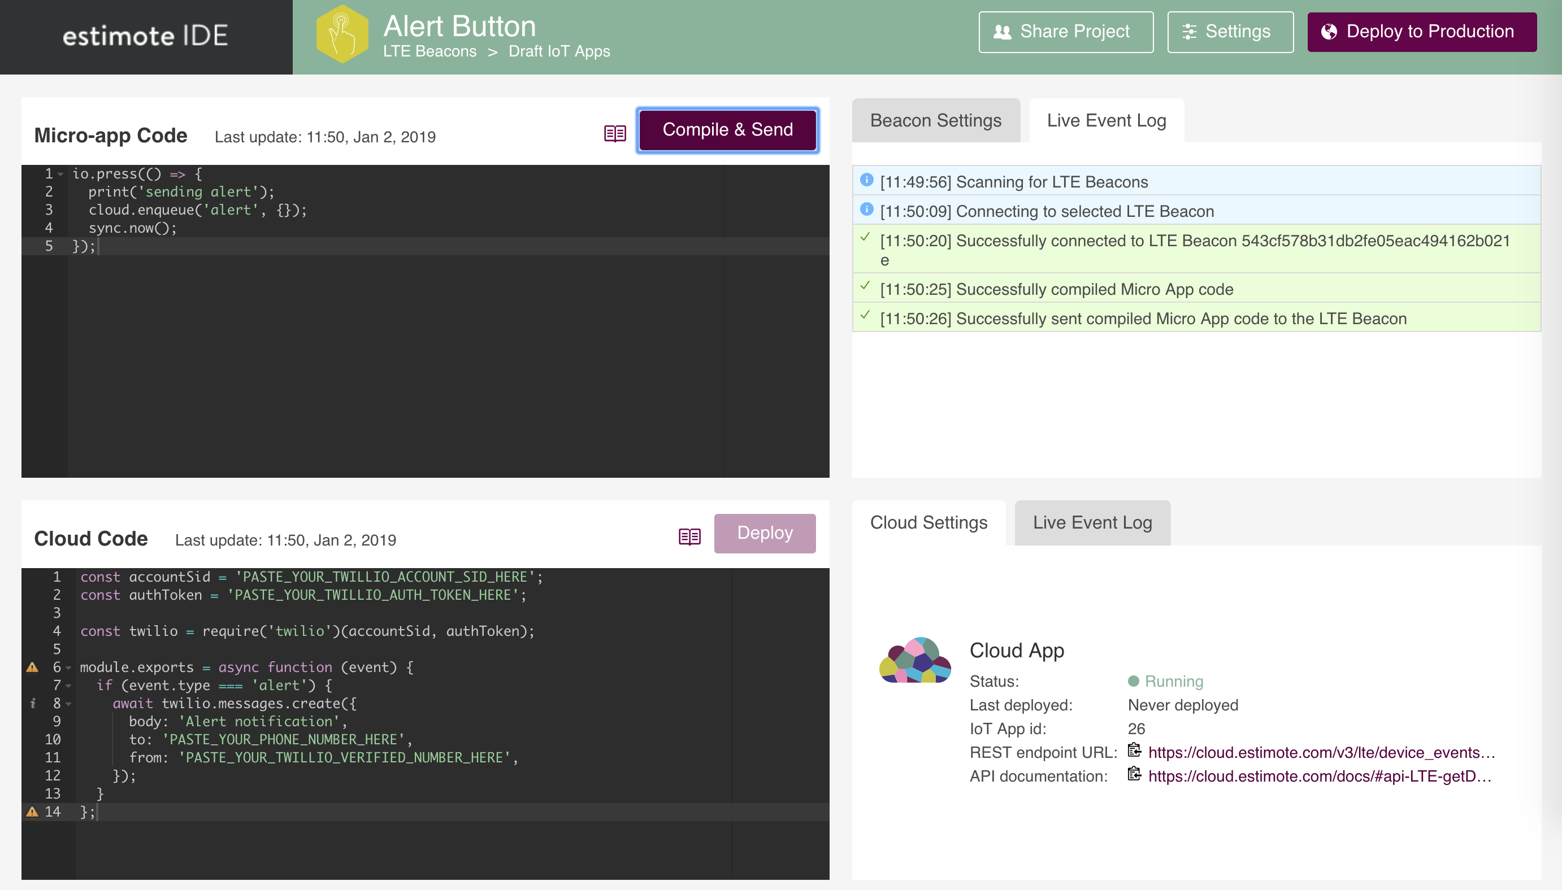Select the upper Live Event Log tab
The image size is (1562, 890).
pyautogui.click(x=1107, y=120)
